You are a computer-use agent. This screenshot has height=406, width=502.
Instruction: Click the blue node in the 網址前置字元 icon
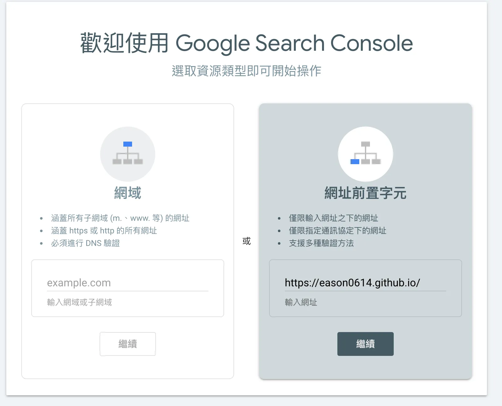tap(355, 162)
